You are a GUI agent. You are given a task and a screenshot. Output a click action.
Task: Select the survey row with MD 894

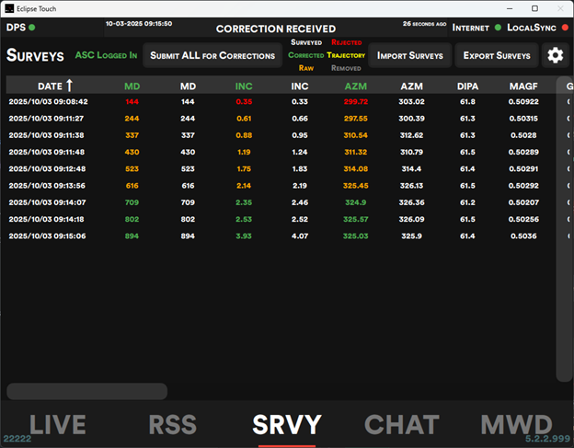pos(132,235)
